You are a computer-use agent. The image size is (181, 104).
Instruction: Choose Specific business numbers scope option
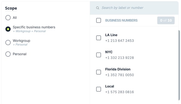(8, 29)
